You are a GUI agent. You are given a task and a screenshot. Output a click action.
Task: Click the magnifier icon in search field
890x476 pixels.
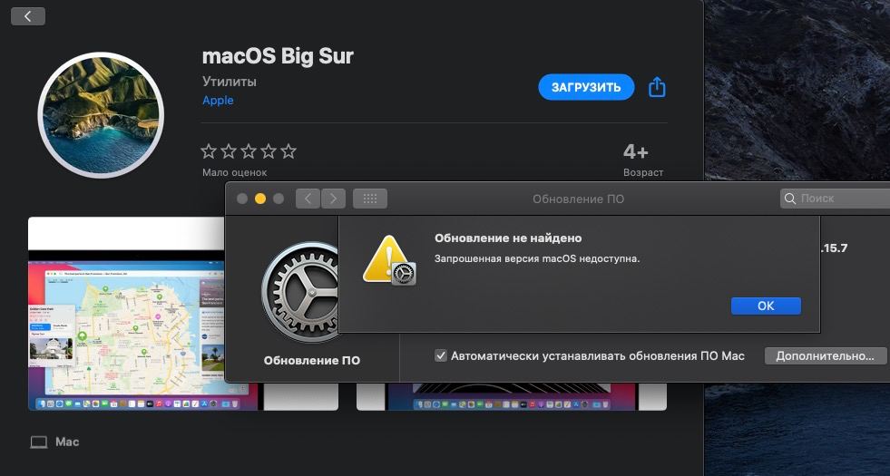coord(790,199)
